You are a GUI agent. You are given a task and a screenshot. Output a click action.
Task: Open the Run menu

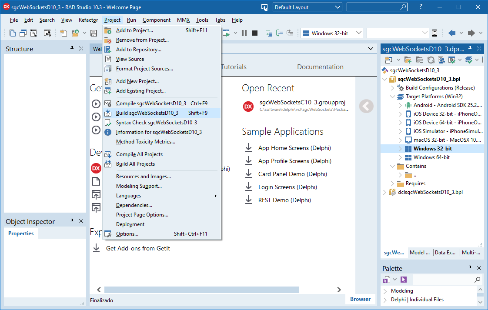pos(131,20)
